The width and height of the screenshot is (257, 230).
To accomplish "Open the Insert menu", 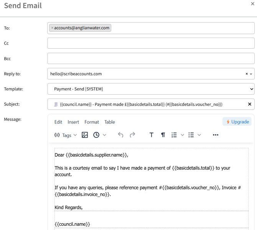I will 73,122.
